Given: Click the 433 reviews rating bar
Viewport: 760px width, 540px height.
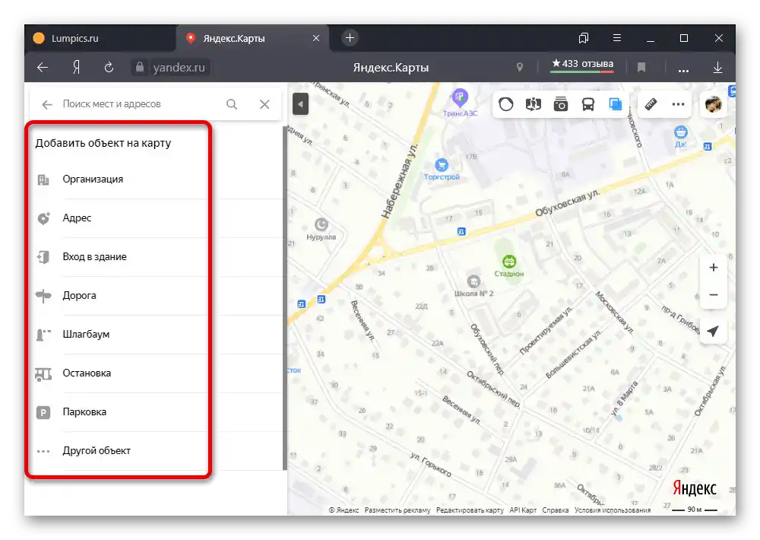Looking at the screenshot, I should [581, 64].
